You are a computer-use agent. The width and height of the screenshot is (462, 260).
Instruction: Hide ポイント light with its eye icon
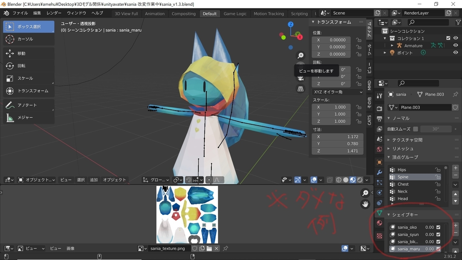[455, 53]
